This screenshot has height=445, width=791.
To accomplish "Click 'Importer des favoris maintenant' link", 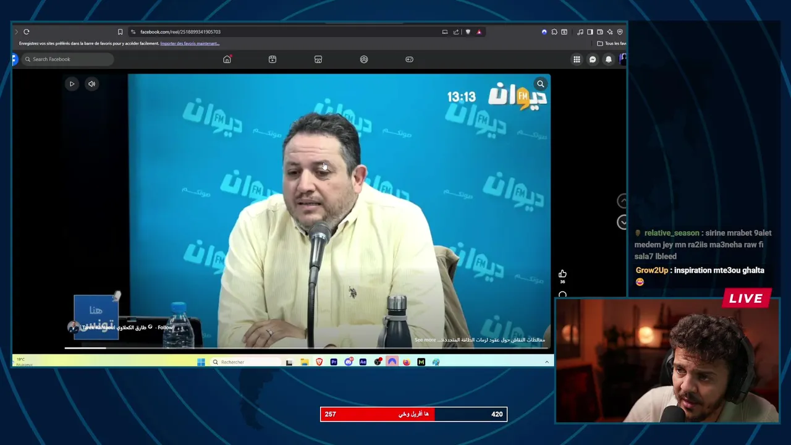I will (190, 43).
